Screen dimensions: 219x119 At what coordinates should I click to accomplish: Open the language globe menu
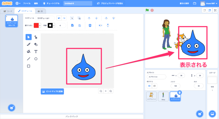tap(18, 3)
